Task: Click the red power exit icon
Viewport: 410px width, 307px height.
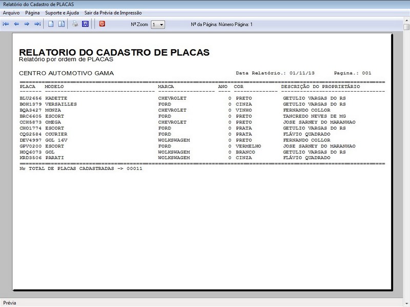Action: tap(102, 24)
